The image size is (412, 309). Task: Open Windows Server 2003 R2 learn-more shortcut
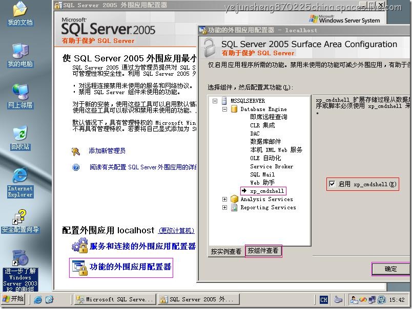pyautogui.click(x=20, y=270)
